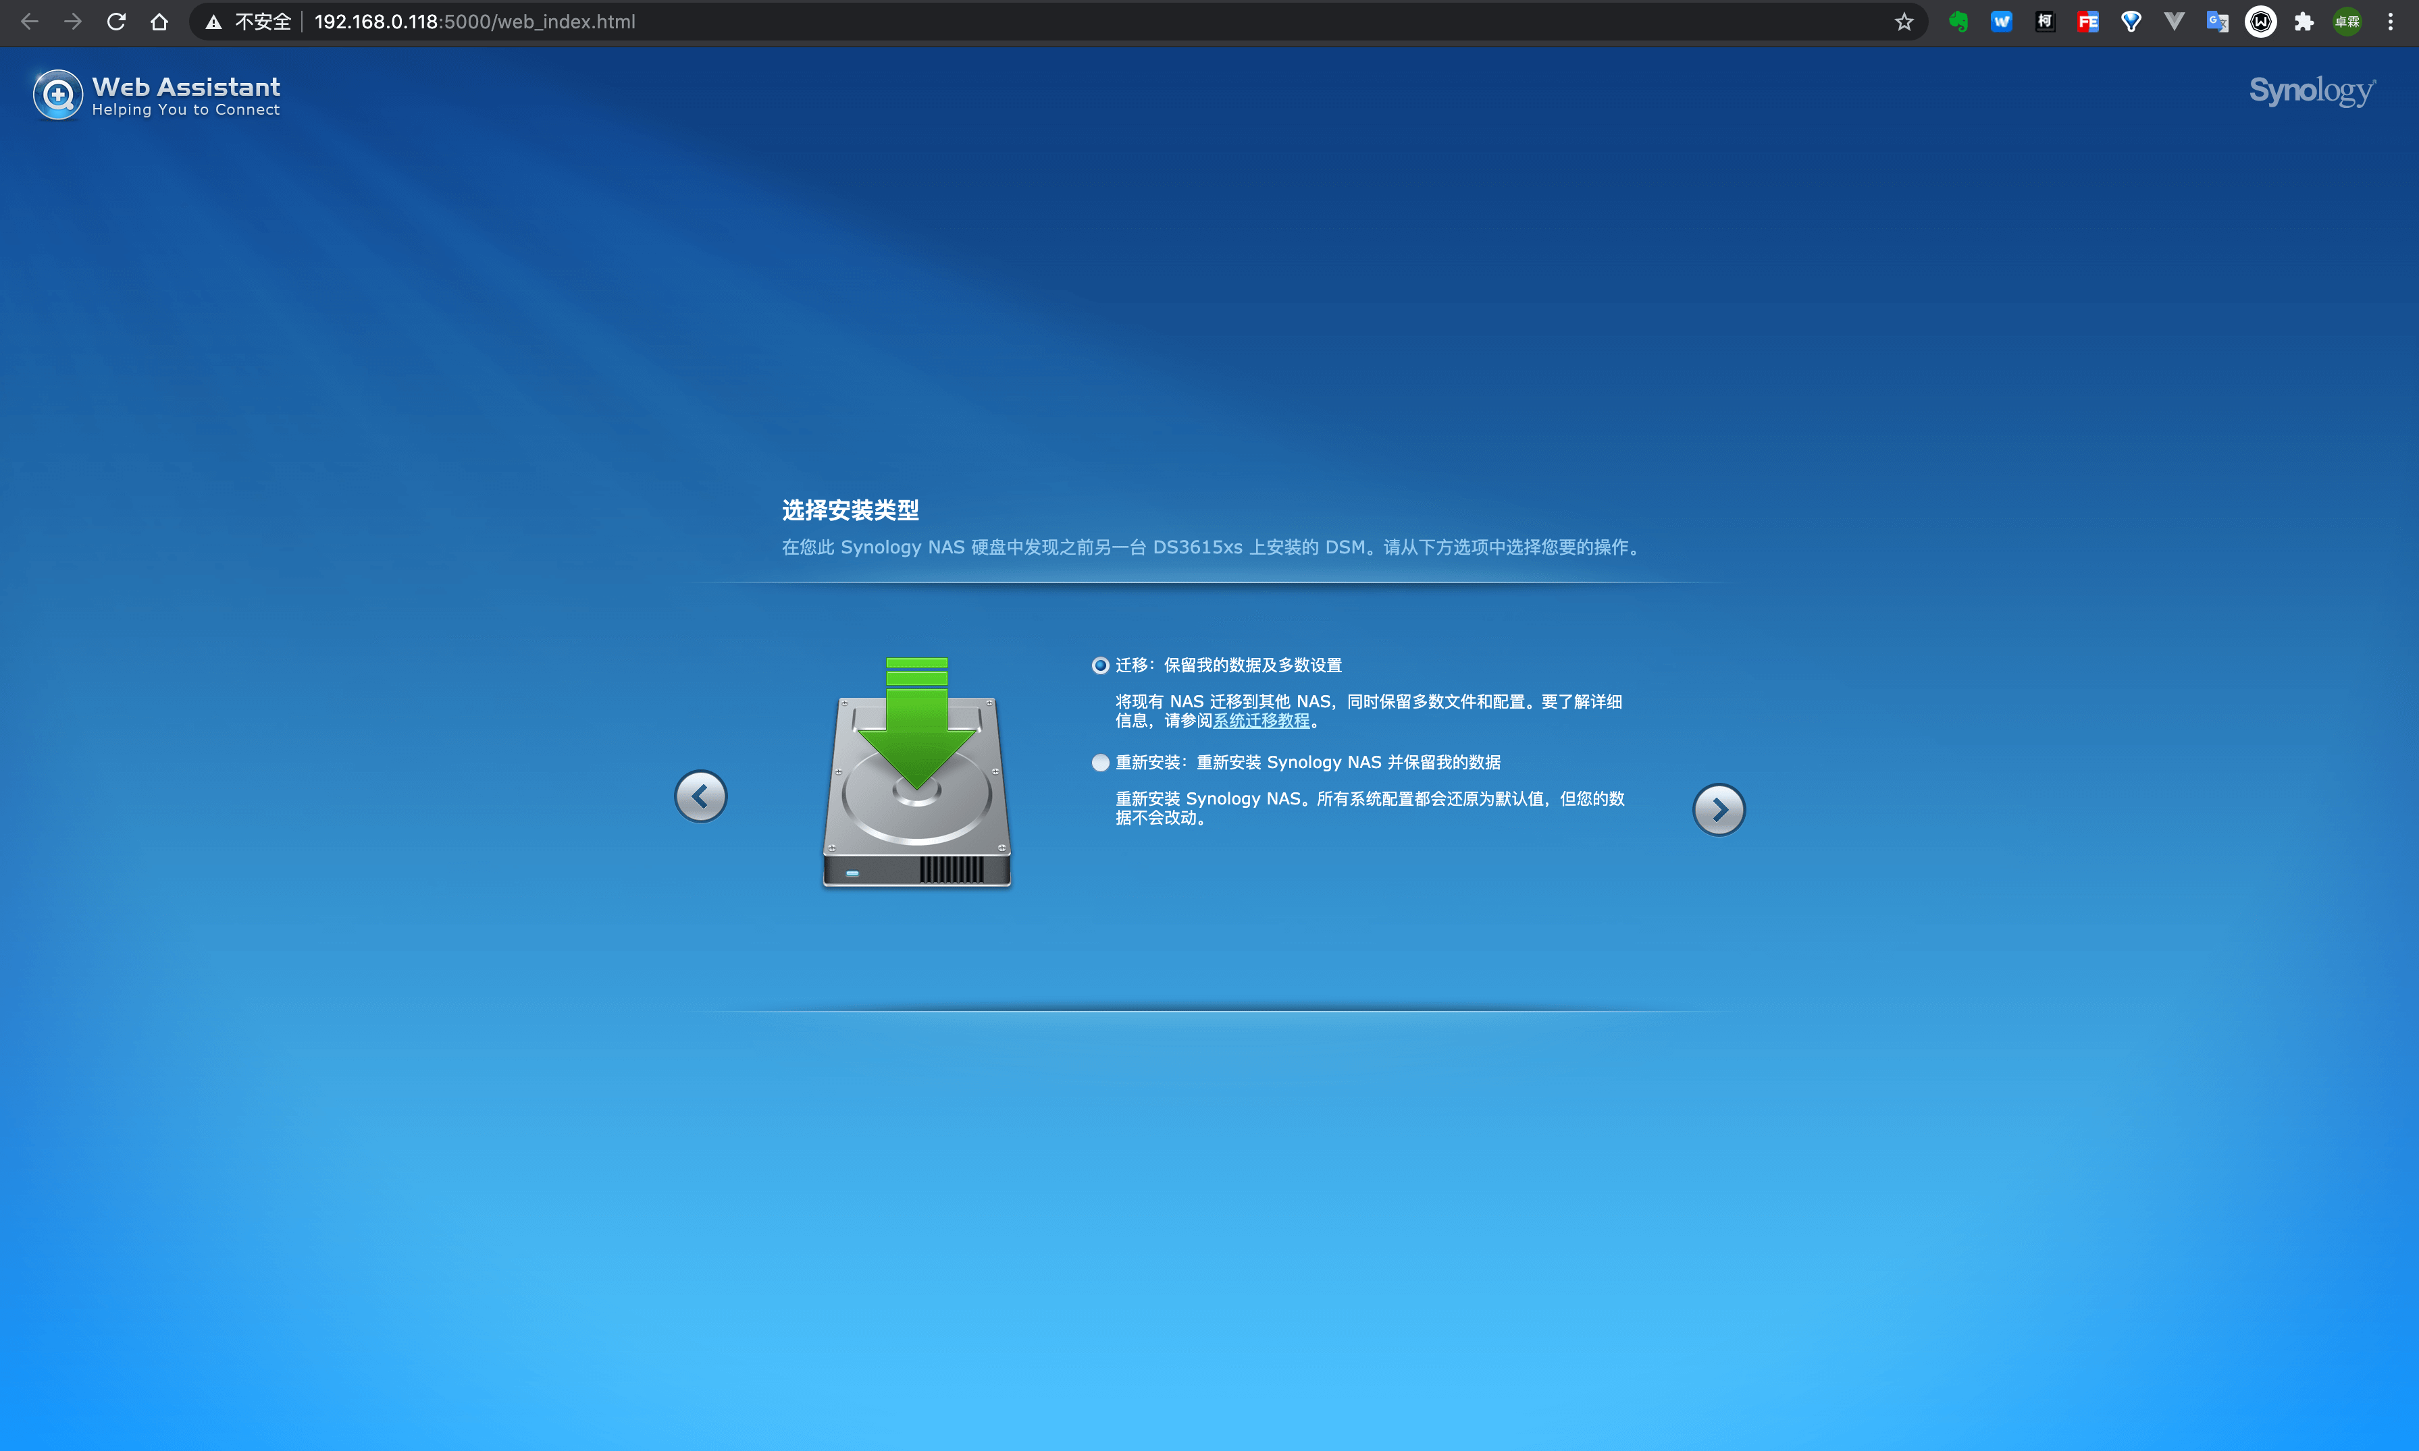The height and width of the screenshot is (1451, 2419).
Task: Open the green profile avatar
Action: click(2347, 22)
